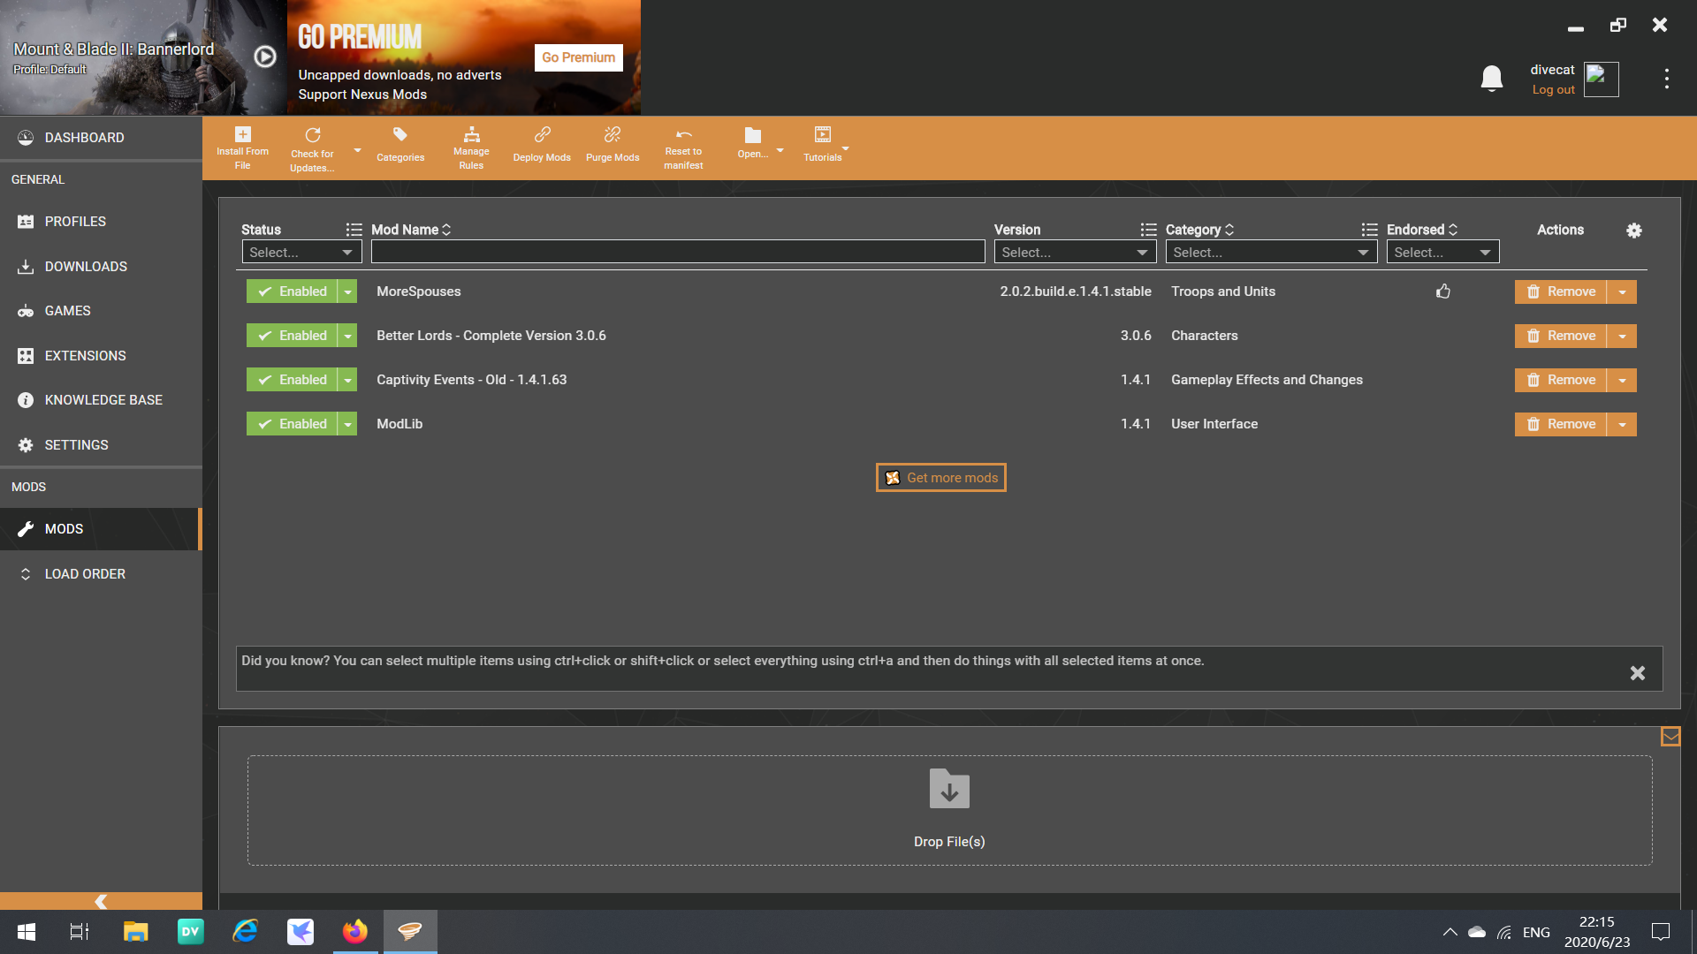Open Tutorials toolbar item
Viewport: 1697px width, 954px height.
(x=822, y=146)
